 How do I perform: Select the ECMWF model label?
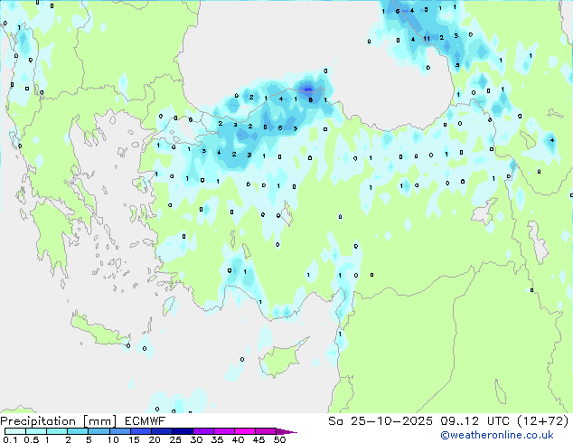point(146,421)
